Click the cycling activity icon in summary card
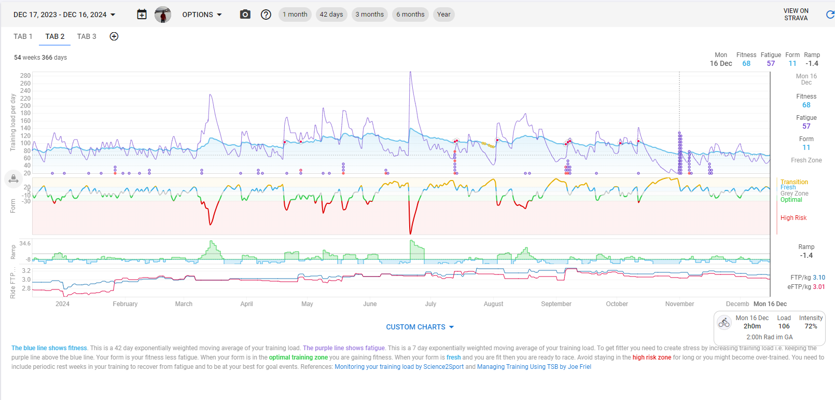The image size is (835, 400). pyautogui.click(x=724, y=323)
